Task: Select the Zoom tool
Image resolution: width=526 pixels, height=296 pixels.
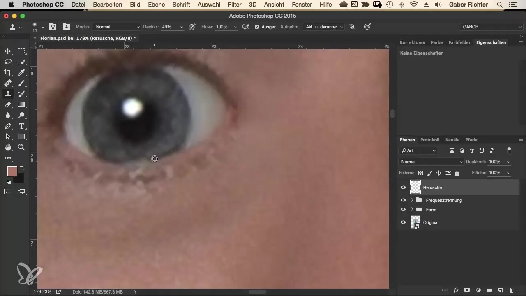Action: click(x=21, y=148)
